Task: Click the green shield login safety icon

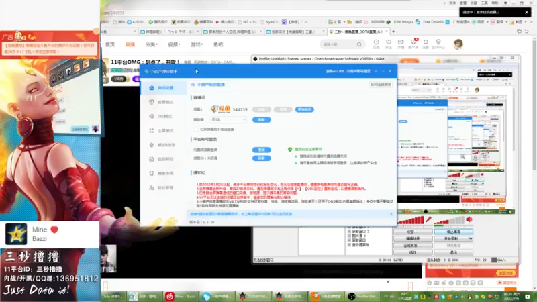Action: 290,149
